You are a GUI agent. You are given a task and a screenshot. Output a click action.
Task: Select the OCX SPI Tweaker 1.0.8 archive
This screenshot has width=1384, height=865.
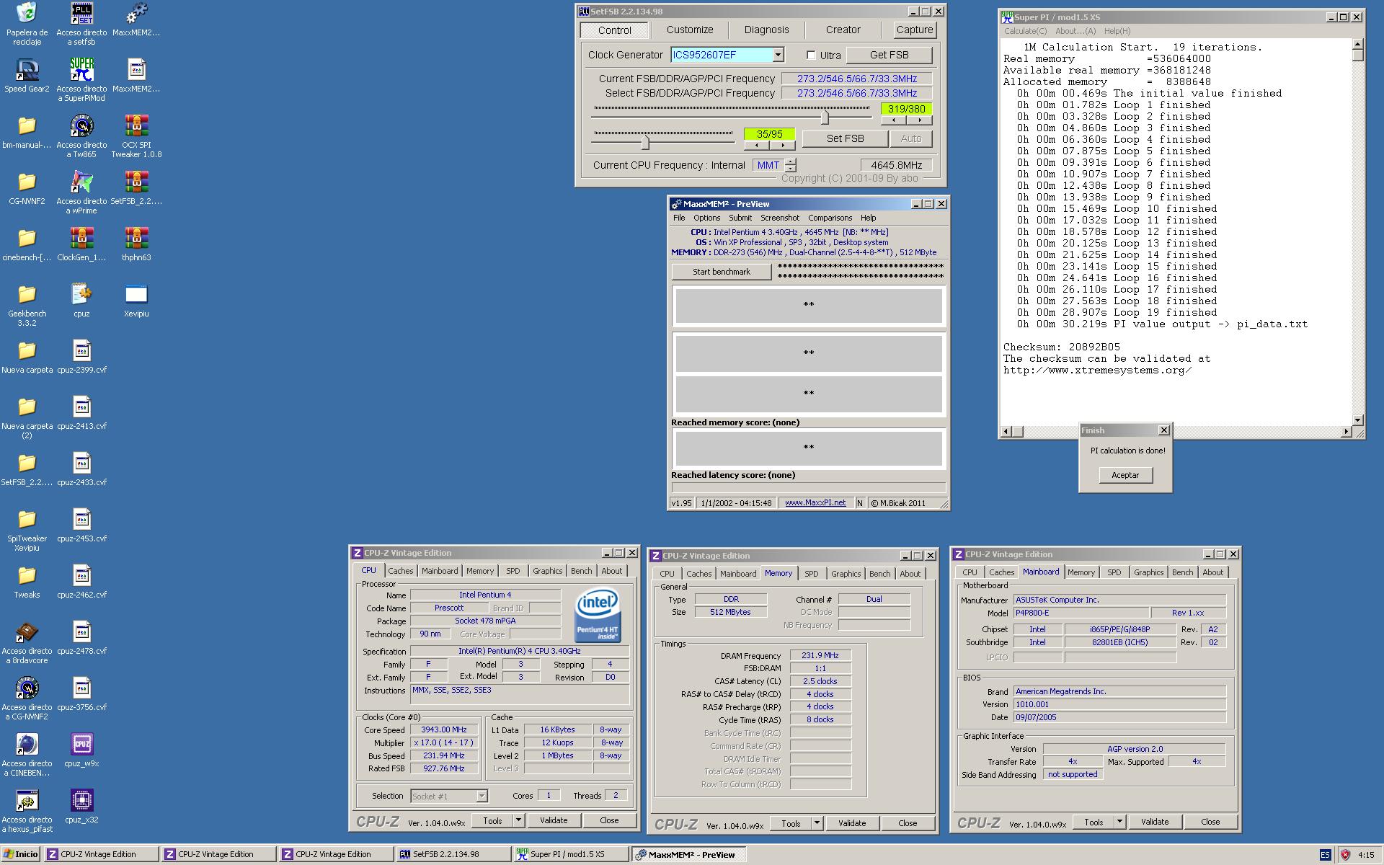click(x=136, y=136)
